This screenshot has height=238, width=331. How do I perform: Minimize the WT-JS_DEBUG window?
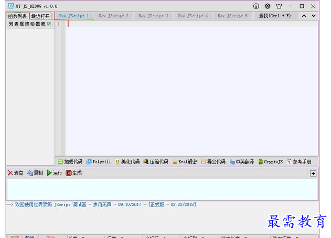291,6
